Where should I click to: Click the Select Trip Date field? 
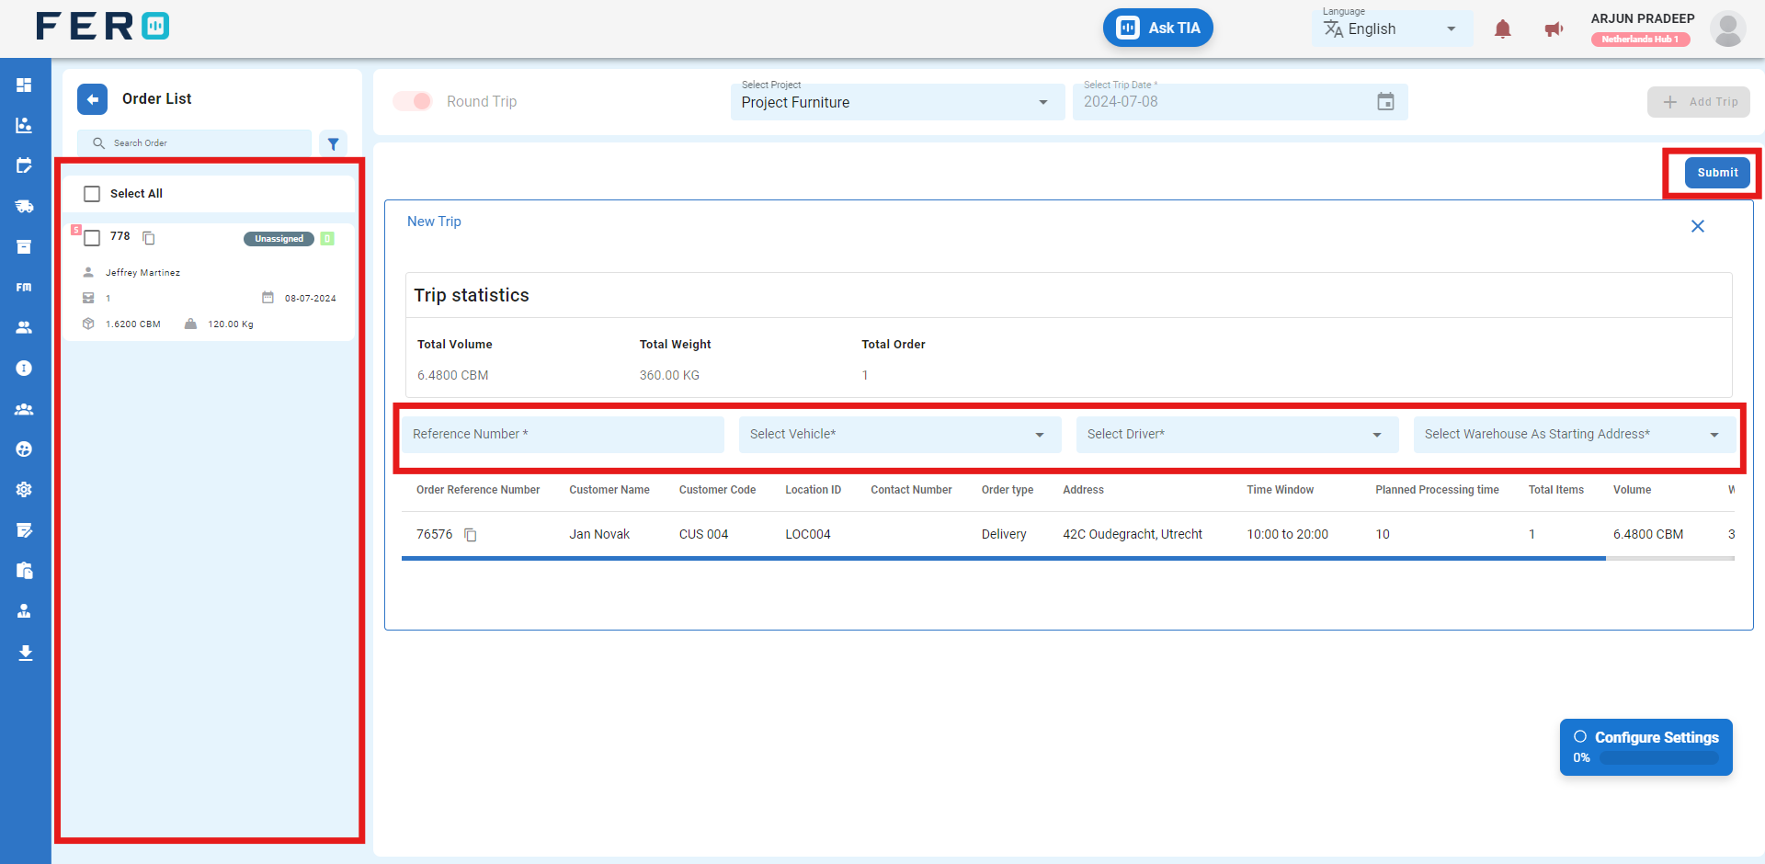coord(1240,102)
